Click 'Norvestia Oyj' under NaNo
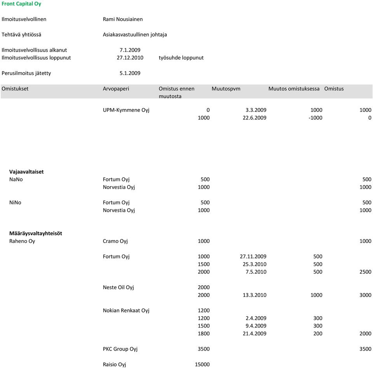The height and width of the screenshot is (368, 373). (119, 187)
